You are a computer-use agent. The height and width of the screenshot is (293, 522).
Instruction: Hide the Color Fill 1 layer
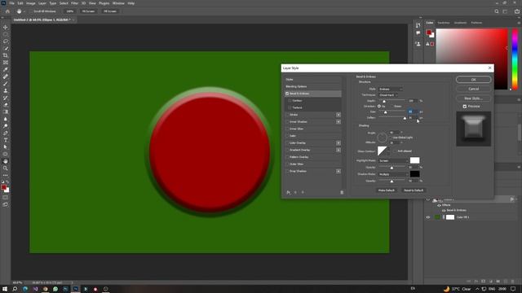pos(428,217)
